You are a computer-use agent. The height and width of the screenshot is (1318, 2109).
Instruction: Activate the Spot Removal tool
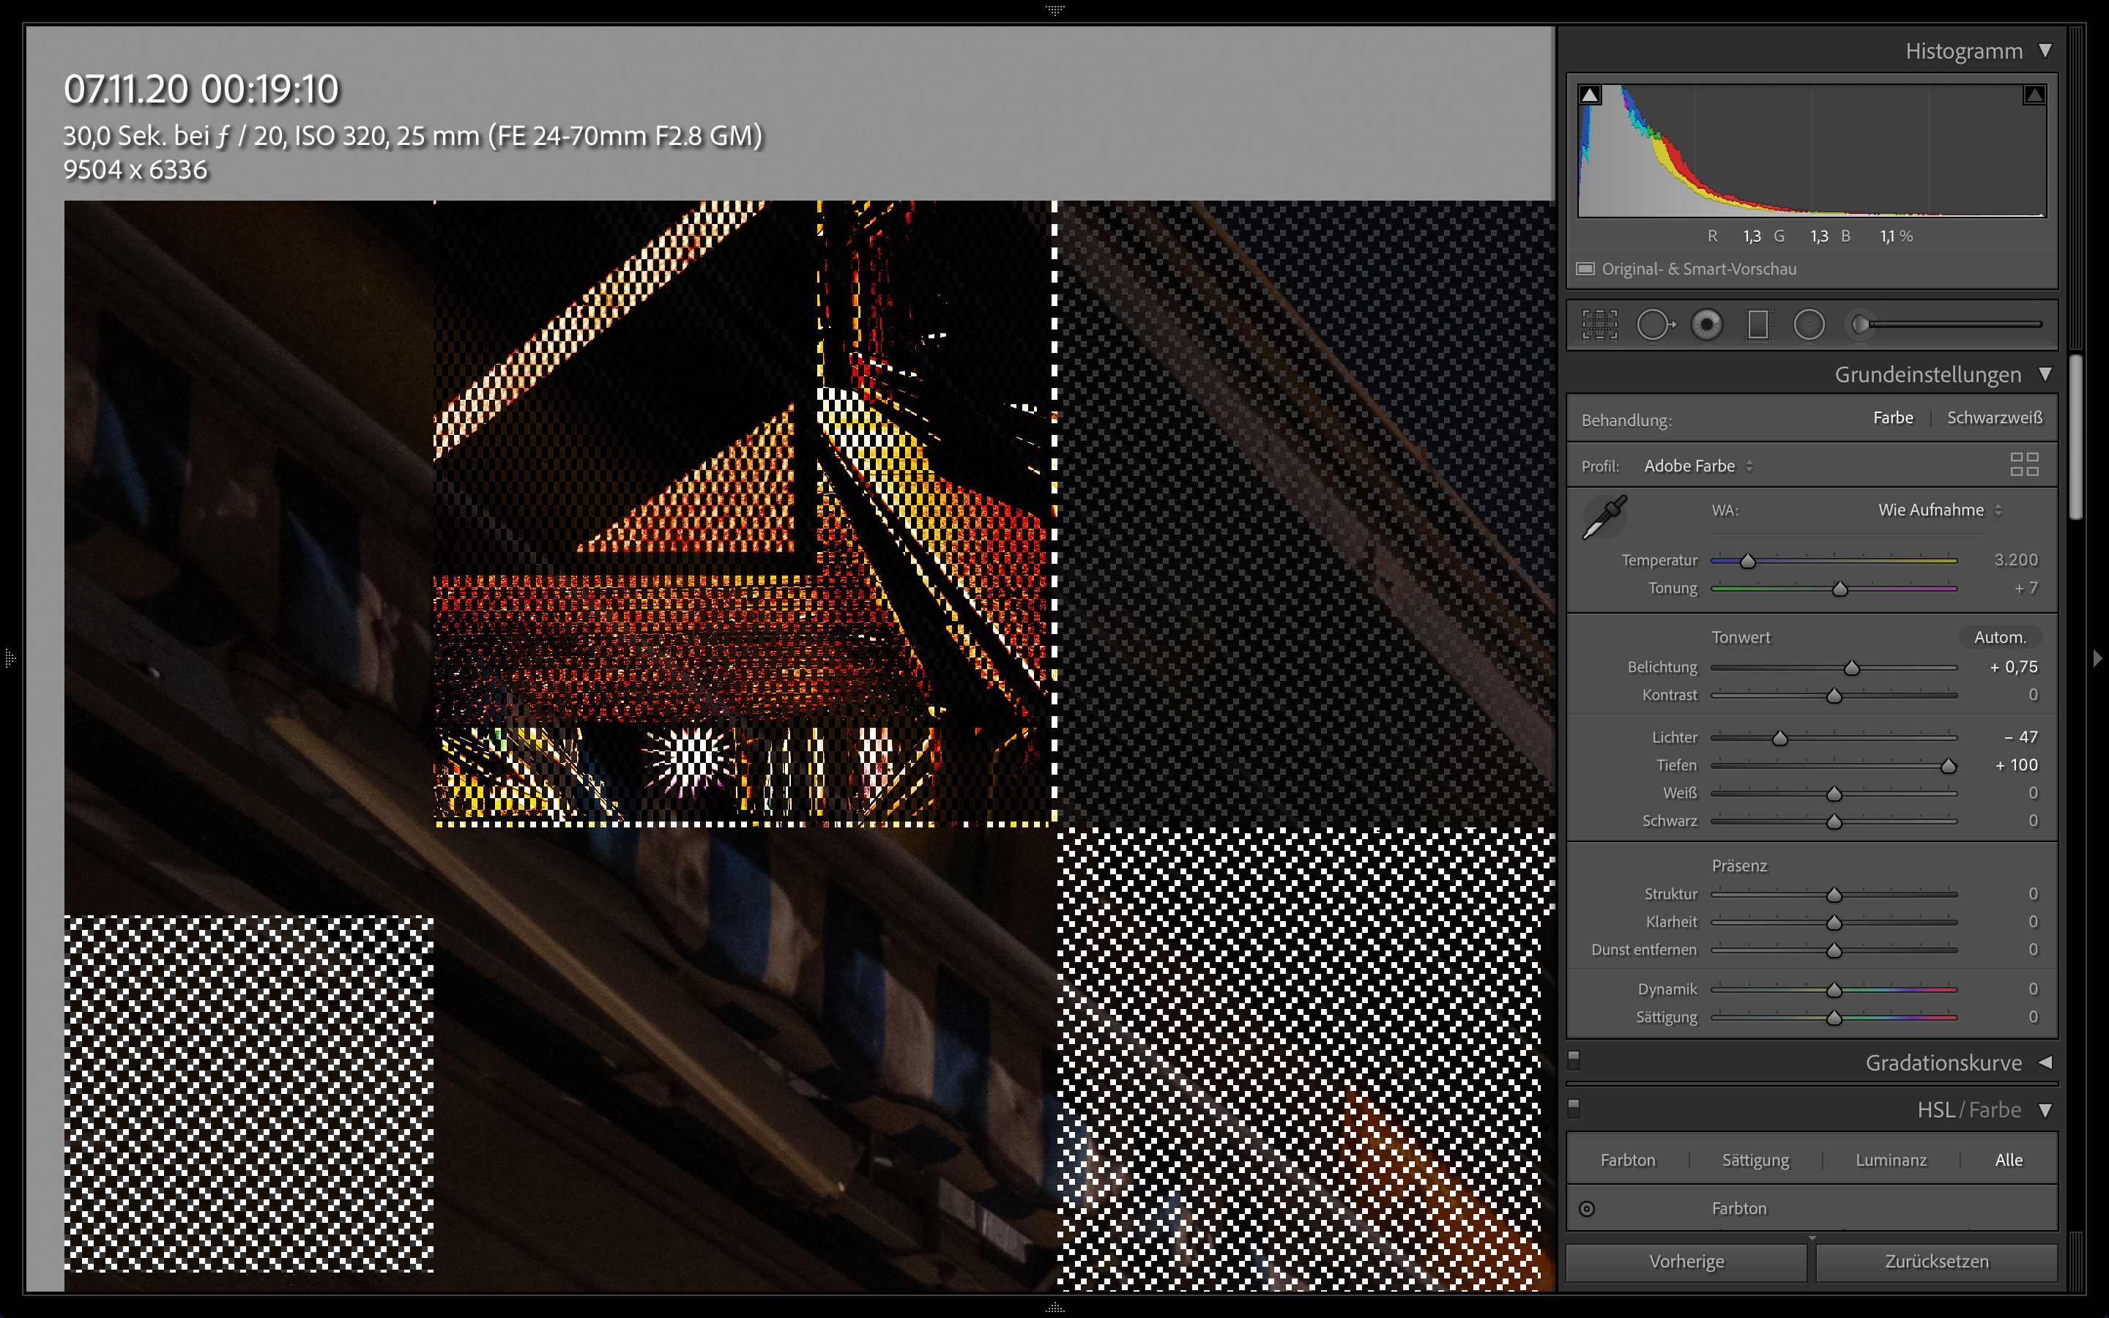[x=1654, y=325]
